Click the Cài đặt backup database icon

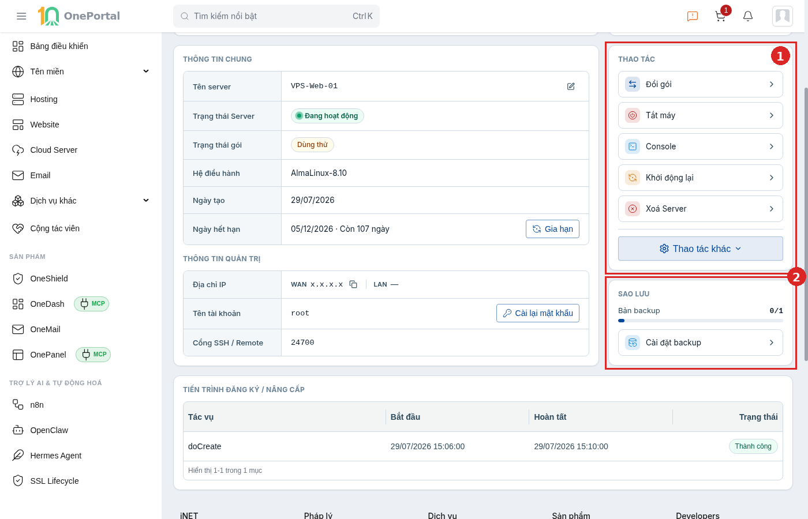[633, 343]
